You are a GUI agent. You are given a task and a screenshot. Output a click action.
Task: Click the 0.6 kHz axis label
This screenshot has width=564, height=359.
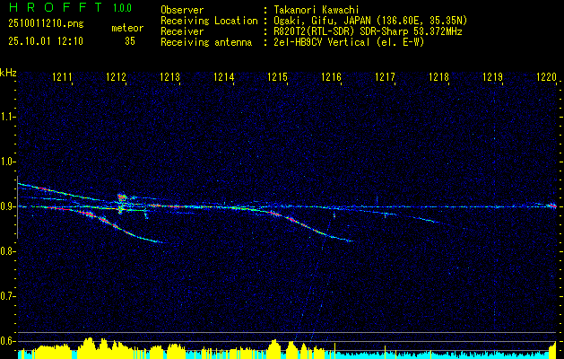[x=7, y=341]
